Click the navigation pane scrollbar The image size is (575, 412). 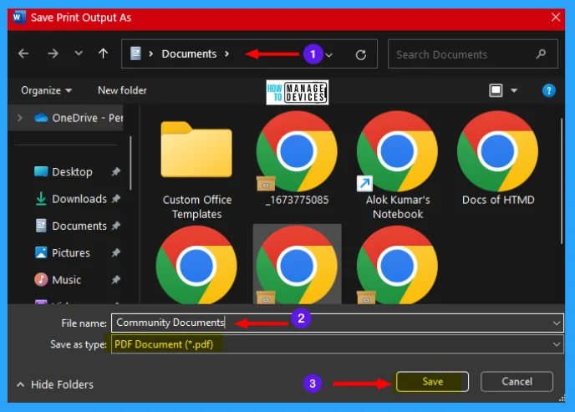tap(130, 163)
